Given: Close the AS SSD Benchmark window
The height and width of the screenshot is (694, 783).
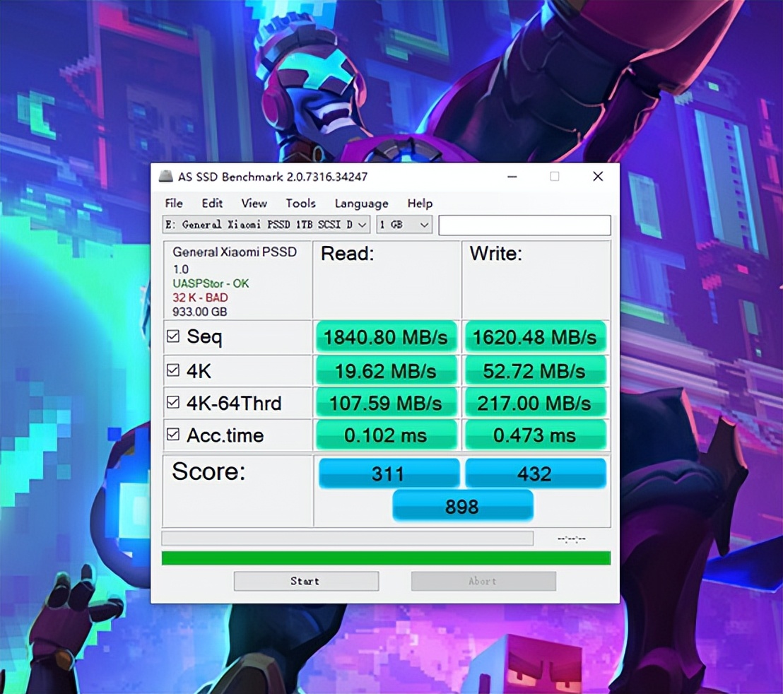Looking at the screenshot, I should click(597, 177).
